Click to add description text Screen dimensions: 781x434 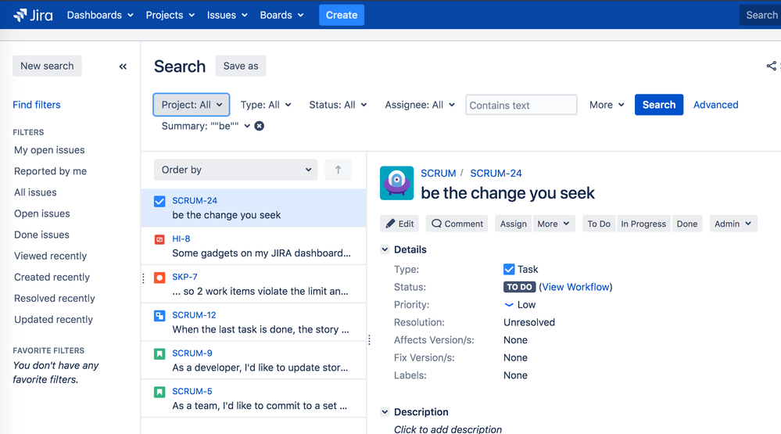pyautogui.click(x=448, y=429)
